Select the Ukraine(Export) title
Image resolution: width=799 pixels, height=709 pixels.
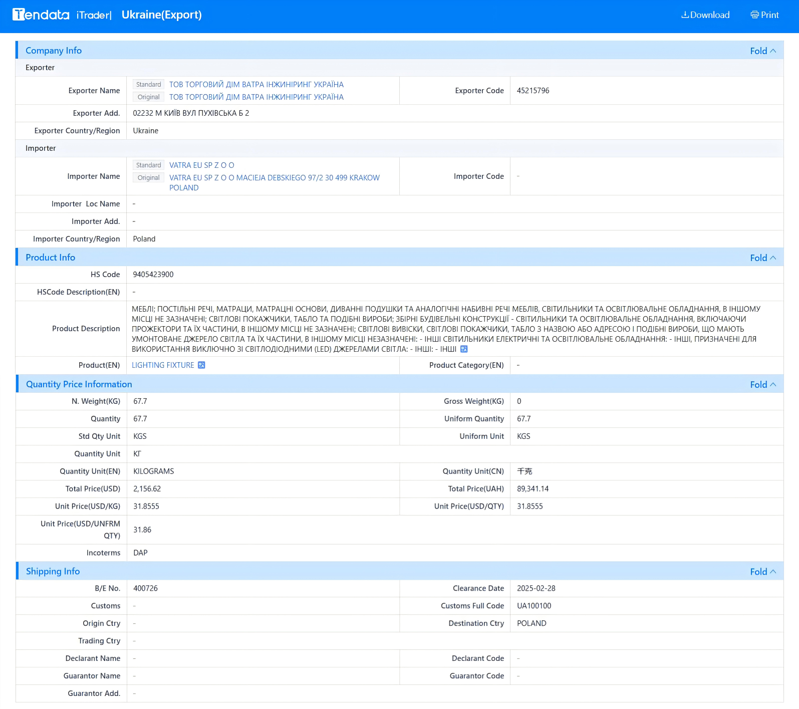162,15
